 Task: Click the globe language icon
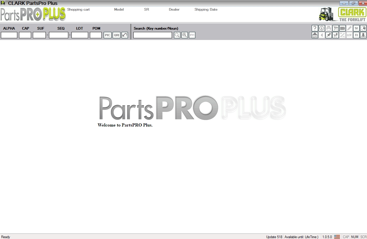(363, 28)
